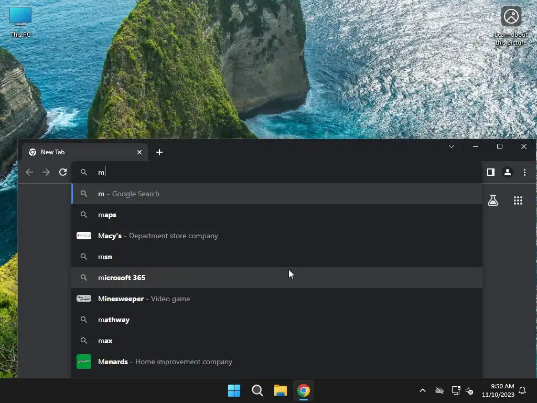Pick the Macy's department store suggestion

[277, 236]
